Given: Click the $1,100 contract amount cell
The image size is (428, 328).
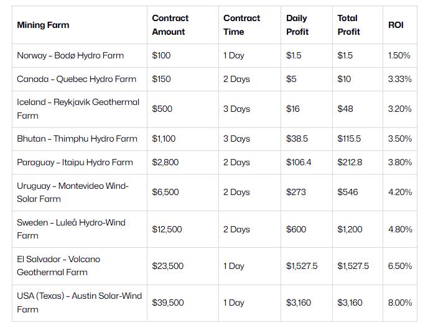Looking at the screenshot, I should (x=164, y=139).
